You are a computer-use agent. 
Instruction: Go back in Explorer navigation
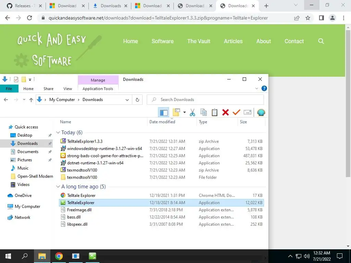coord(6,100)
